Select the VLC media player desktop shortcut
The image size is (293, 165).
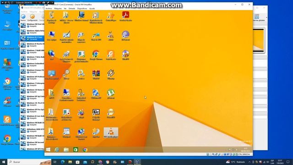click(x=111, y=133)
